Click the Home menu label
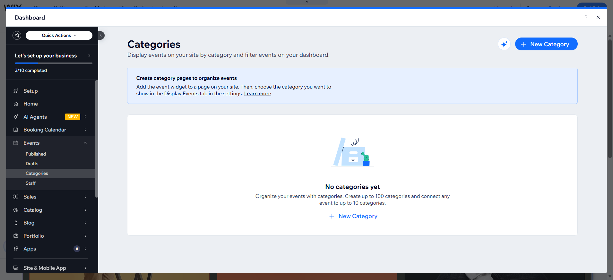The height and width of the screenshot is (280, 613). [30, 104]
